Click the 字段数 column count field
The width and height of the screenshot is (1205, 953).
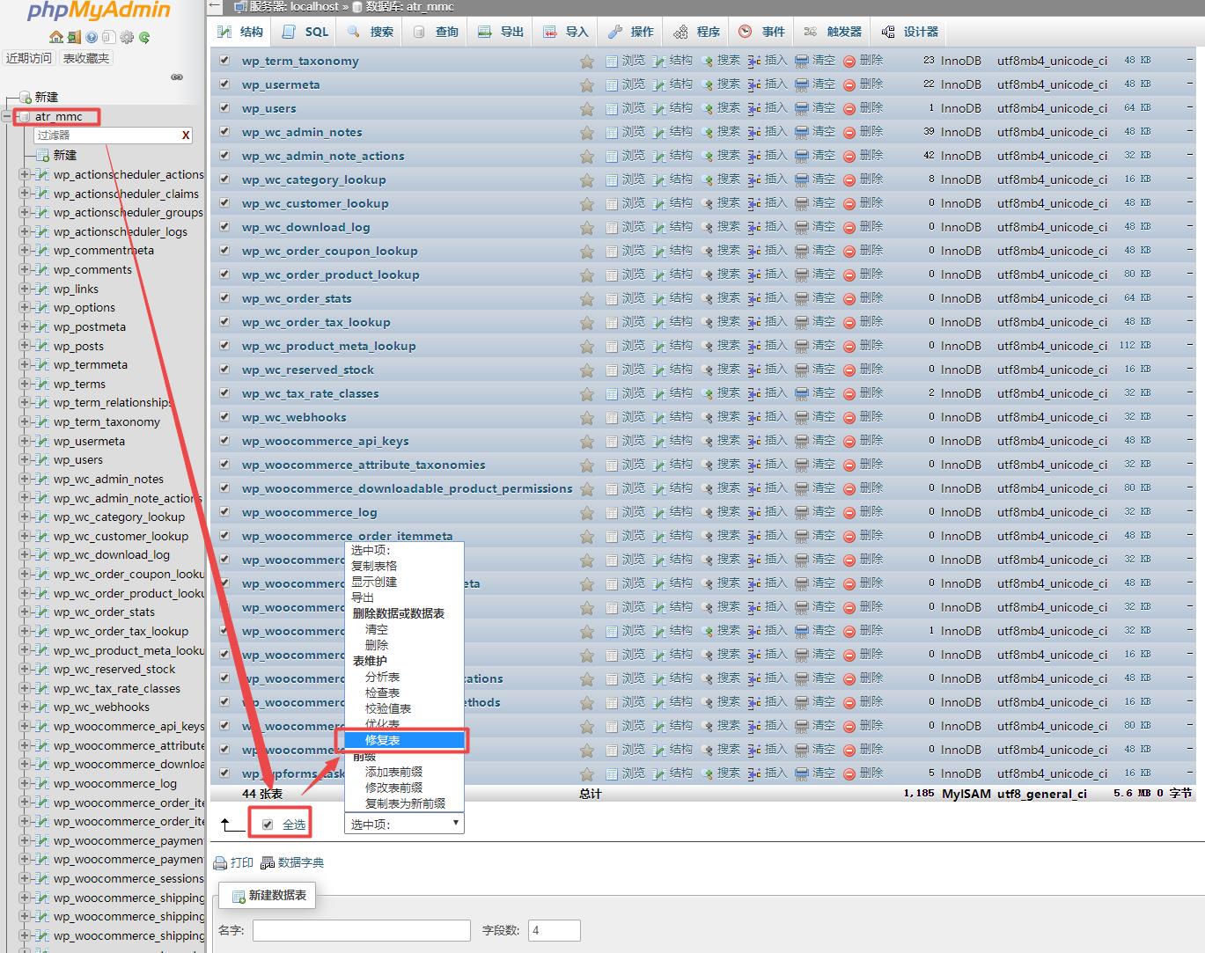click(x=554, y=930)
